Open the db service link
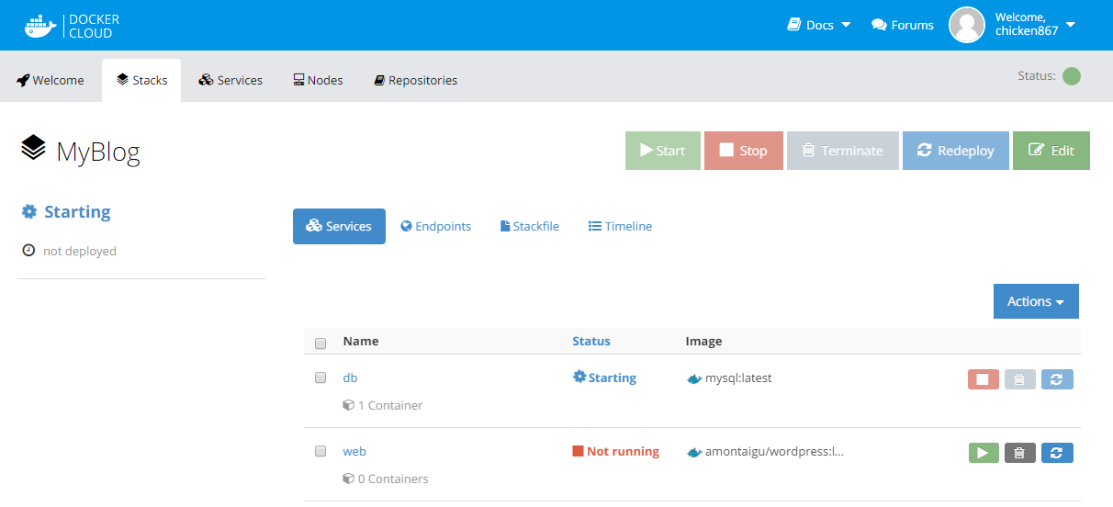Screen dimensions: 1113x507 (x=350, y=377)
